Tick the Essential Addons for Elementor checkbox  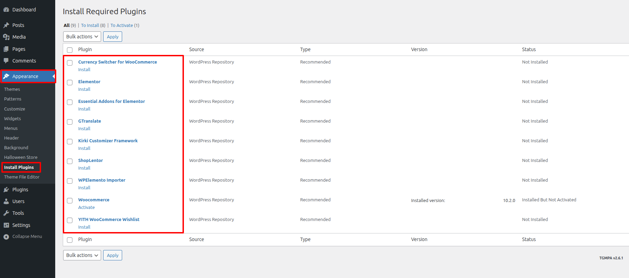[70, 102]
